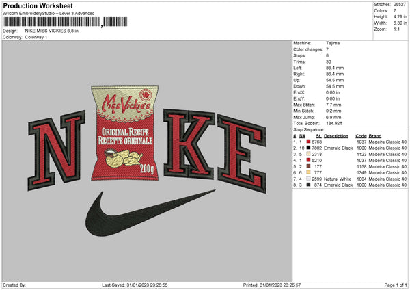The width and height of the screenshot is (410, 290).
Task: Click the embroidered letter E
Action: click(242, 154)
